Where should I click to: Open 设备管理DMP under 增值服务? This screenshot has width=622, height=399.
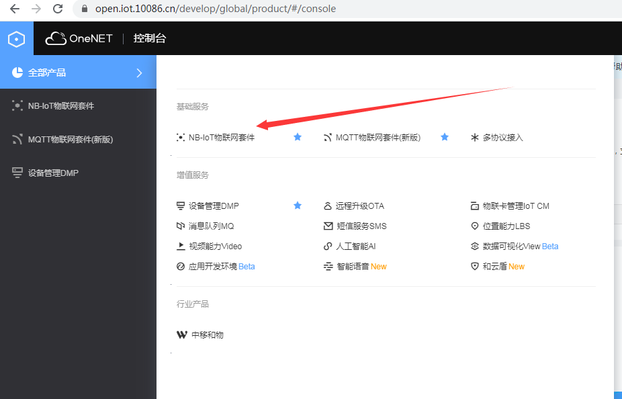pyautogui.click(x=214, y=206)
